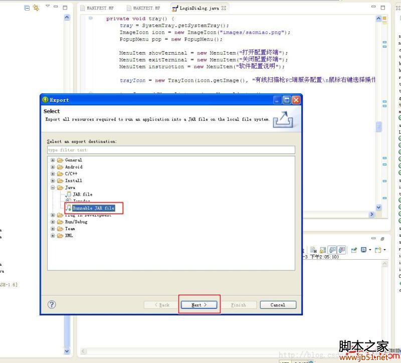Open the Package Explorer view menu dropdown
The height and width of the screenshot is (363, 401).
pos(48,7)
